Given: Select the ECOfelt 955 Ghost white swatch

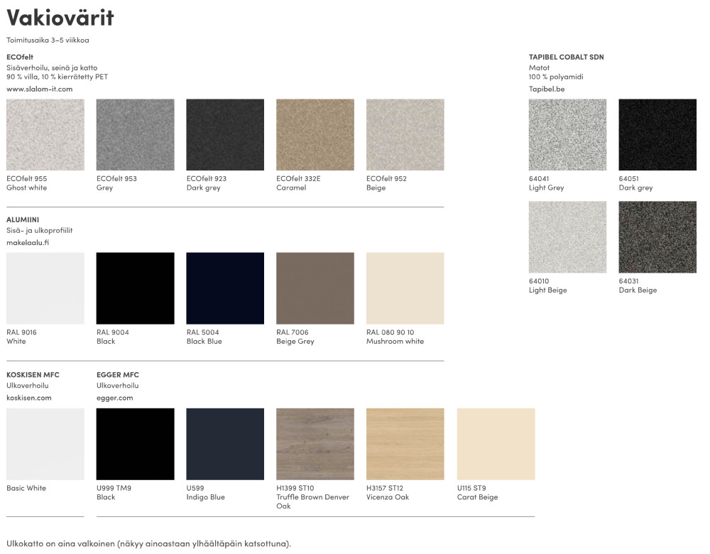Looking at the screenshot, I should [x=45, y=135].
